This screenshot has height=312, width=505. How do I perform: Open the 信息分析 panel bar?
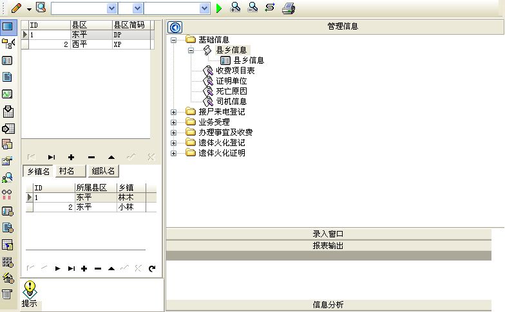click(x=329, y=305)
